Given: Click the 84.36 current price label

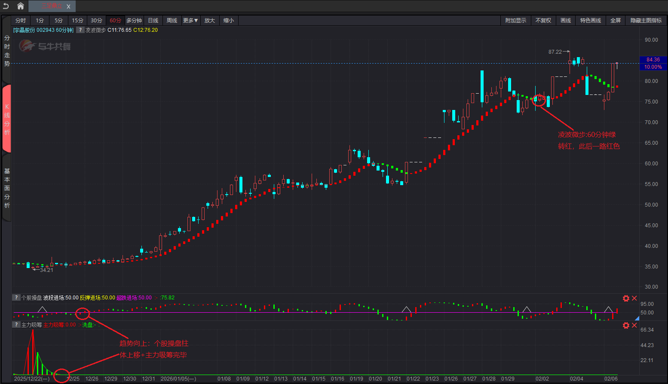Looking at the screenshot, I should [653, 60].
